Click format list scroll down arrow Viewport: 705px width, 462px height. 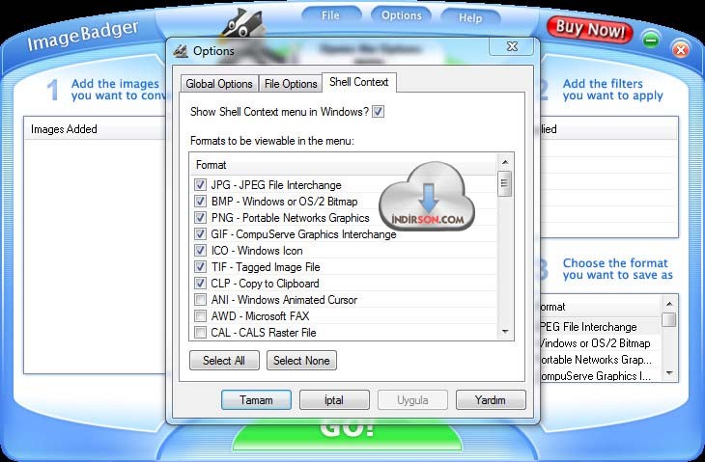coord(504,332)
